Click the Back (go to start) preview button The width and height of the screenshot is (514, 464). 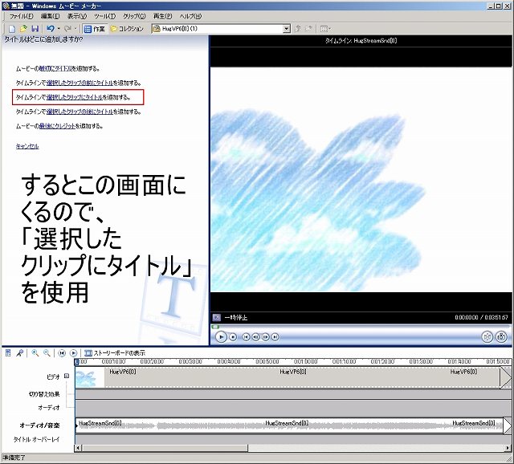(246, 337)
